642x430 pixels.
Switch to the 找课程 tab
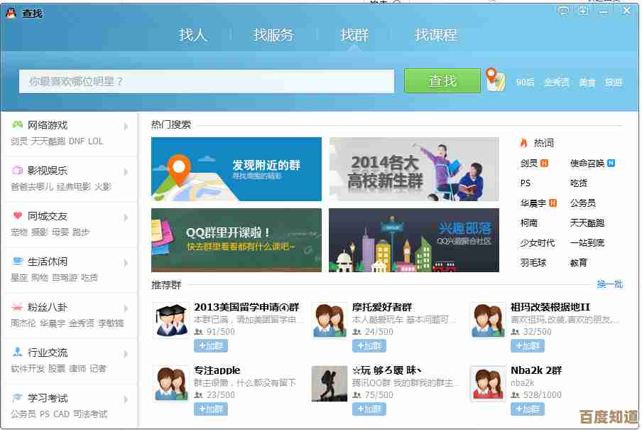click(435, 35)
